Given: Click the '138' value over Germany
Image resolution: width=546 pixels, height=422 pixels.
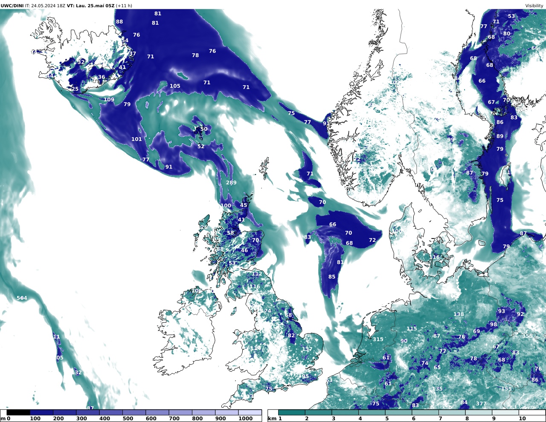Looking at the screenshot, I should [459, 314].
